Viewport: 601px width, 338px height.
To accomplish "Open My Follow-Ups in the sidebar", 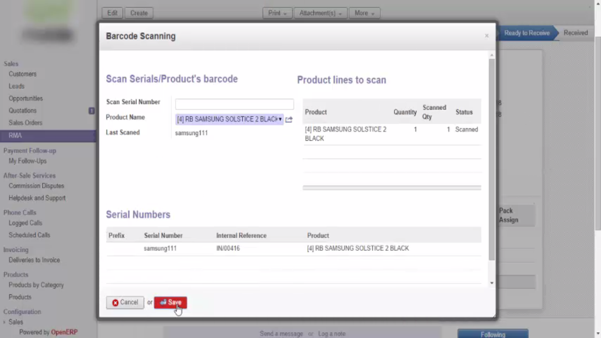I will pyautogui.click(x=28, y=161).
